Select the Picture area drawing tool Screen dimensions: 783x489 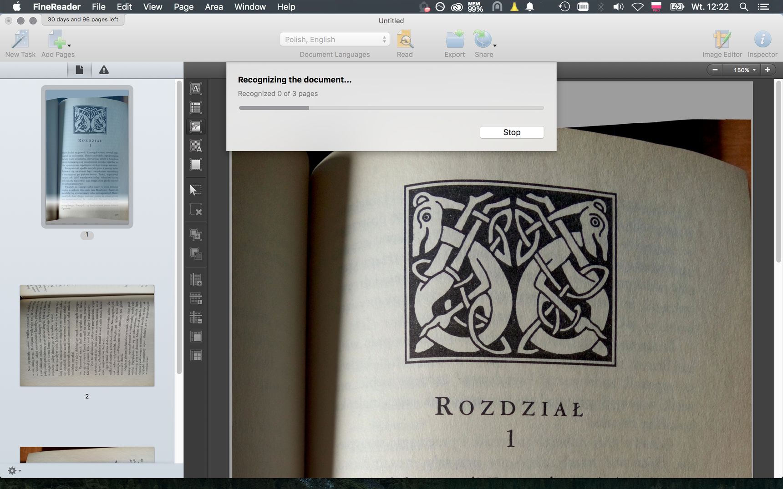click(x=196, y=126)
